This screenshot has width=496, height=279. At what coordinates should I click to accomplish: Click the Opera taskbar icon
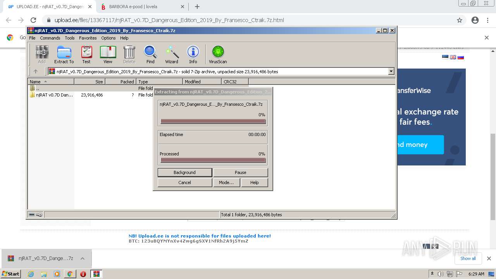83,274
